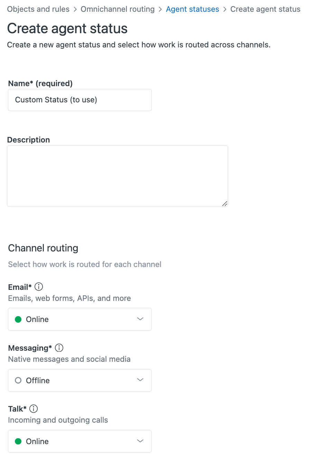Focus the Name input field
Viewport: 309px width, 460px height.
tap(79, 100)
